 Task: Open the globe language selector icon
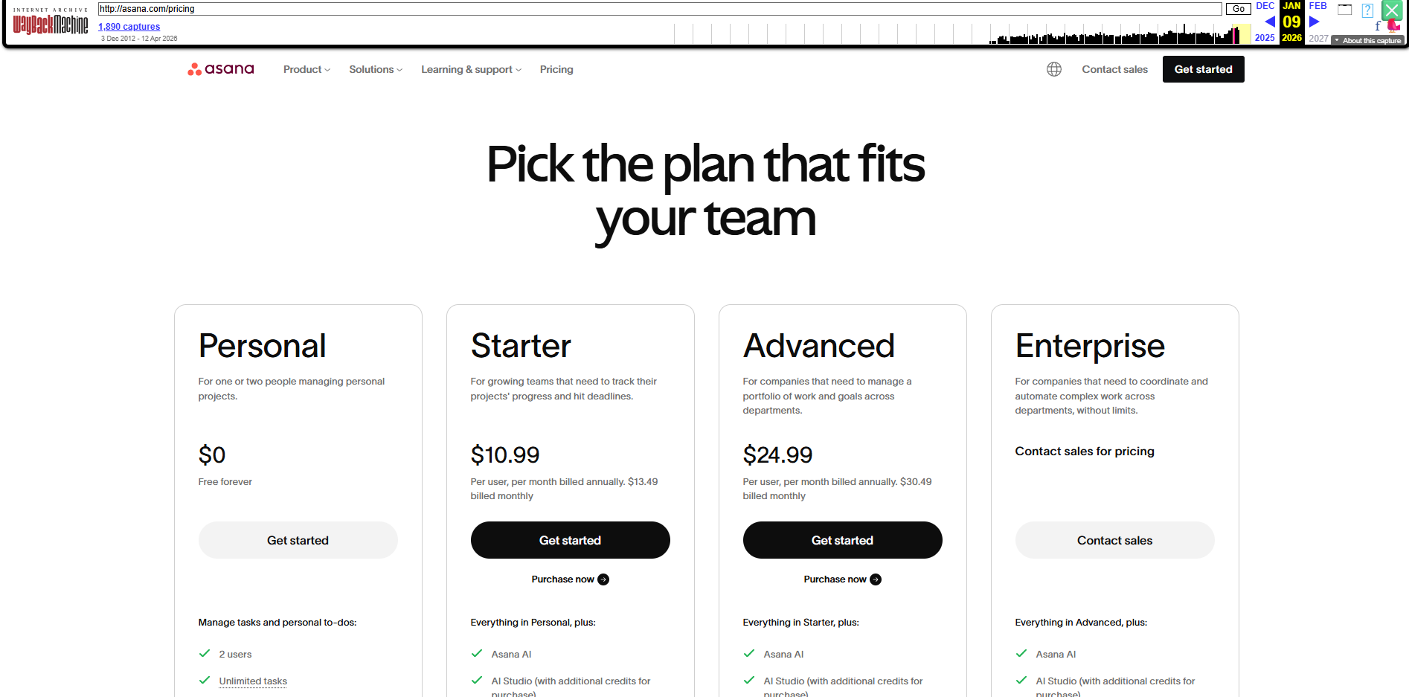[1053, 68]
